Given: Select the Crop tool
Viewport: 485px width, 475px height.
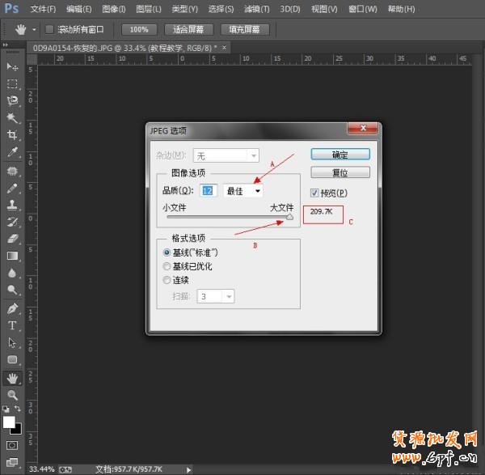Looking at the screenshot, I should click(12, 134).
